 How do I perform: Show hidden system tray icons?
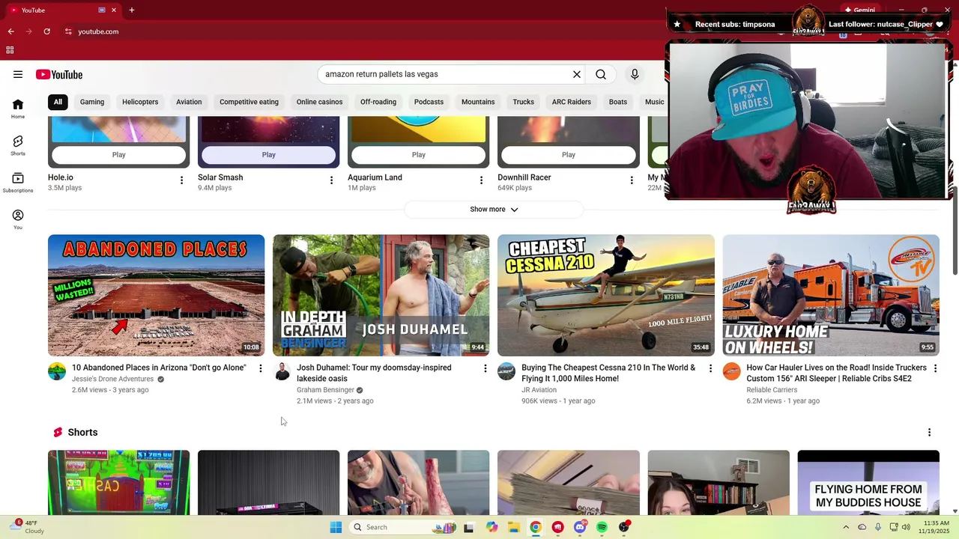pyautogui.click(x=846, y=527)
